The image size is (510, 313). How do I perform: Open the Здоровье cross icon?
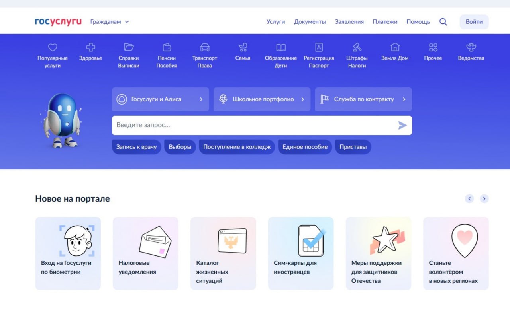point(90,47)
